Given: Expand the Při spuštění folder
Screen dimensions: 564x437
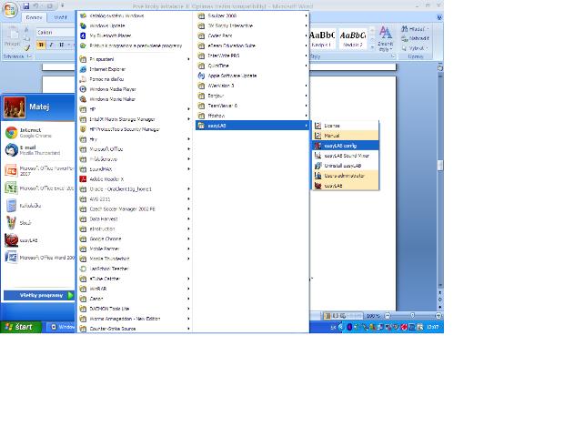Looking at the screenshot, I should tap(135, 59).
